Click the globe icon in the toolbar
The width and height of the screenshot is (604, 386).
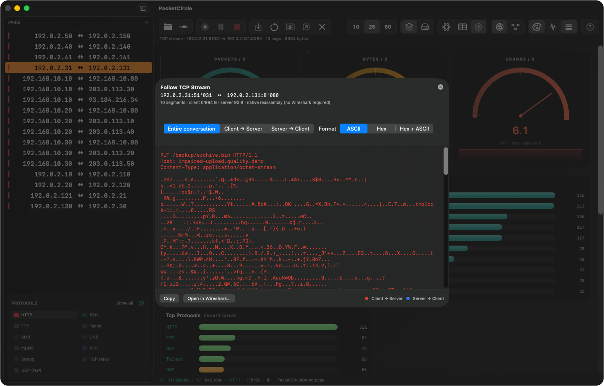click(x=500, y=27)
